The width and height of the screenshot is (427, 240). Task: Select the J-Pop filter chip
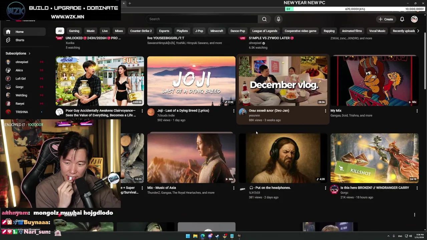click(199, 31)
